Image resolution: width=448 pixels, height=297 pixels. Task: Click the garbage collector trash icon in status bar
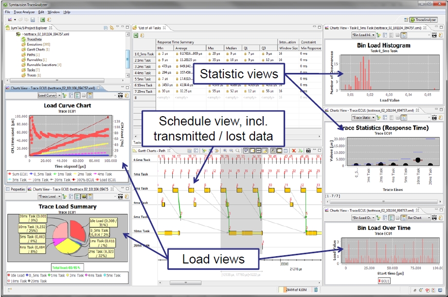[316, 290]
